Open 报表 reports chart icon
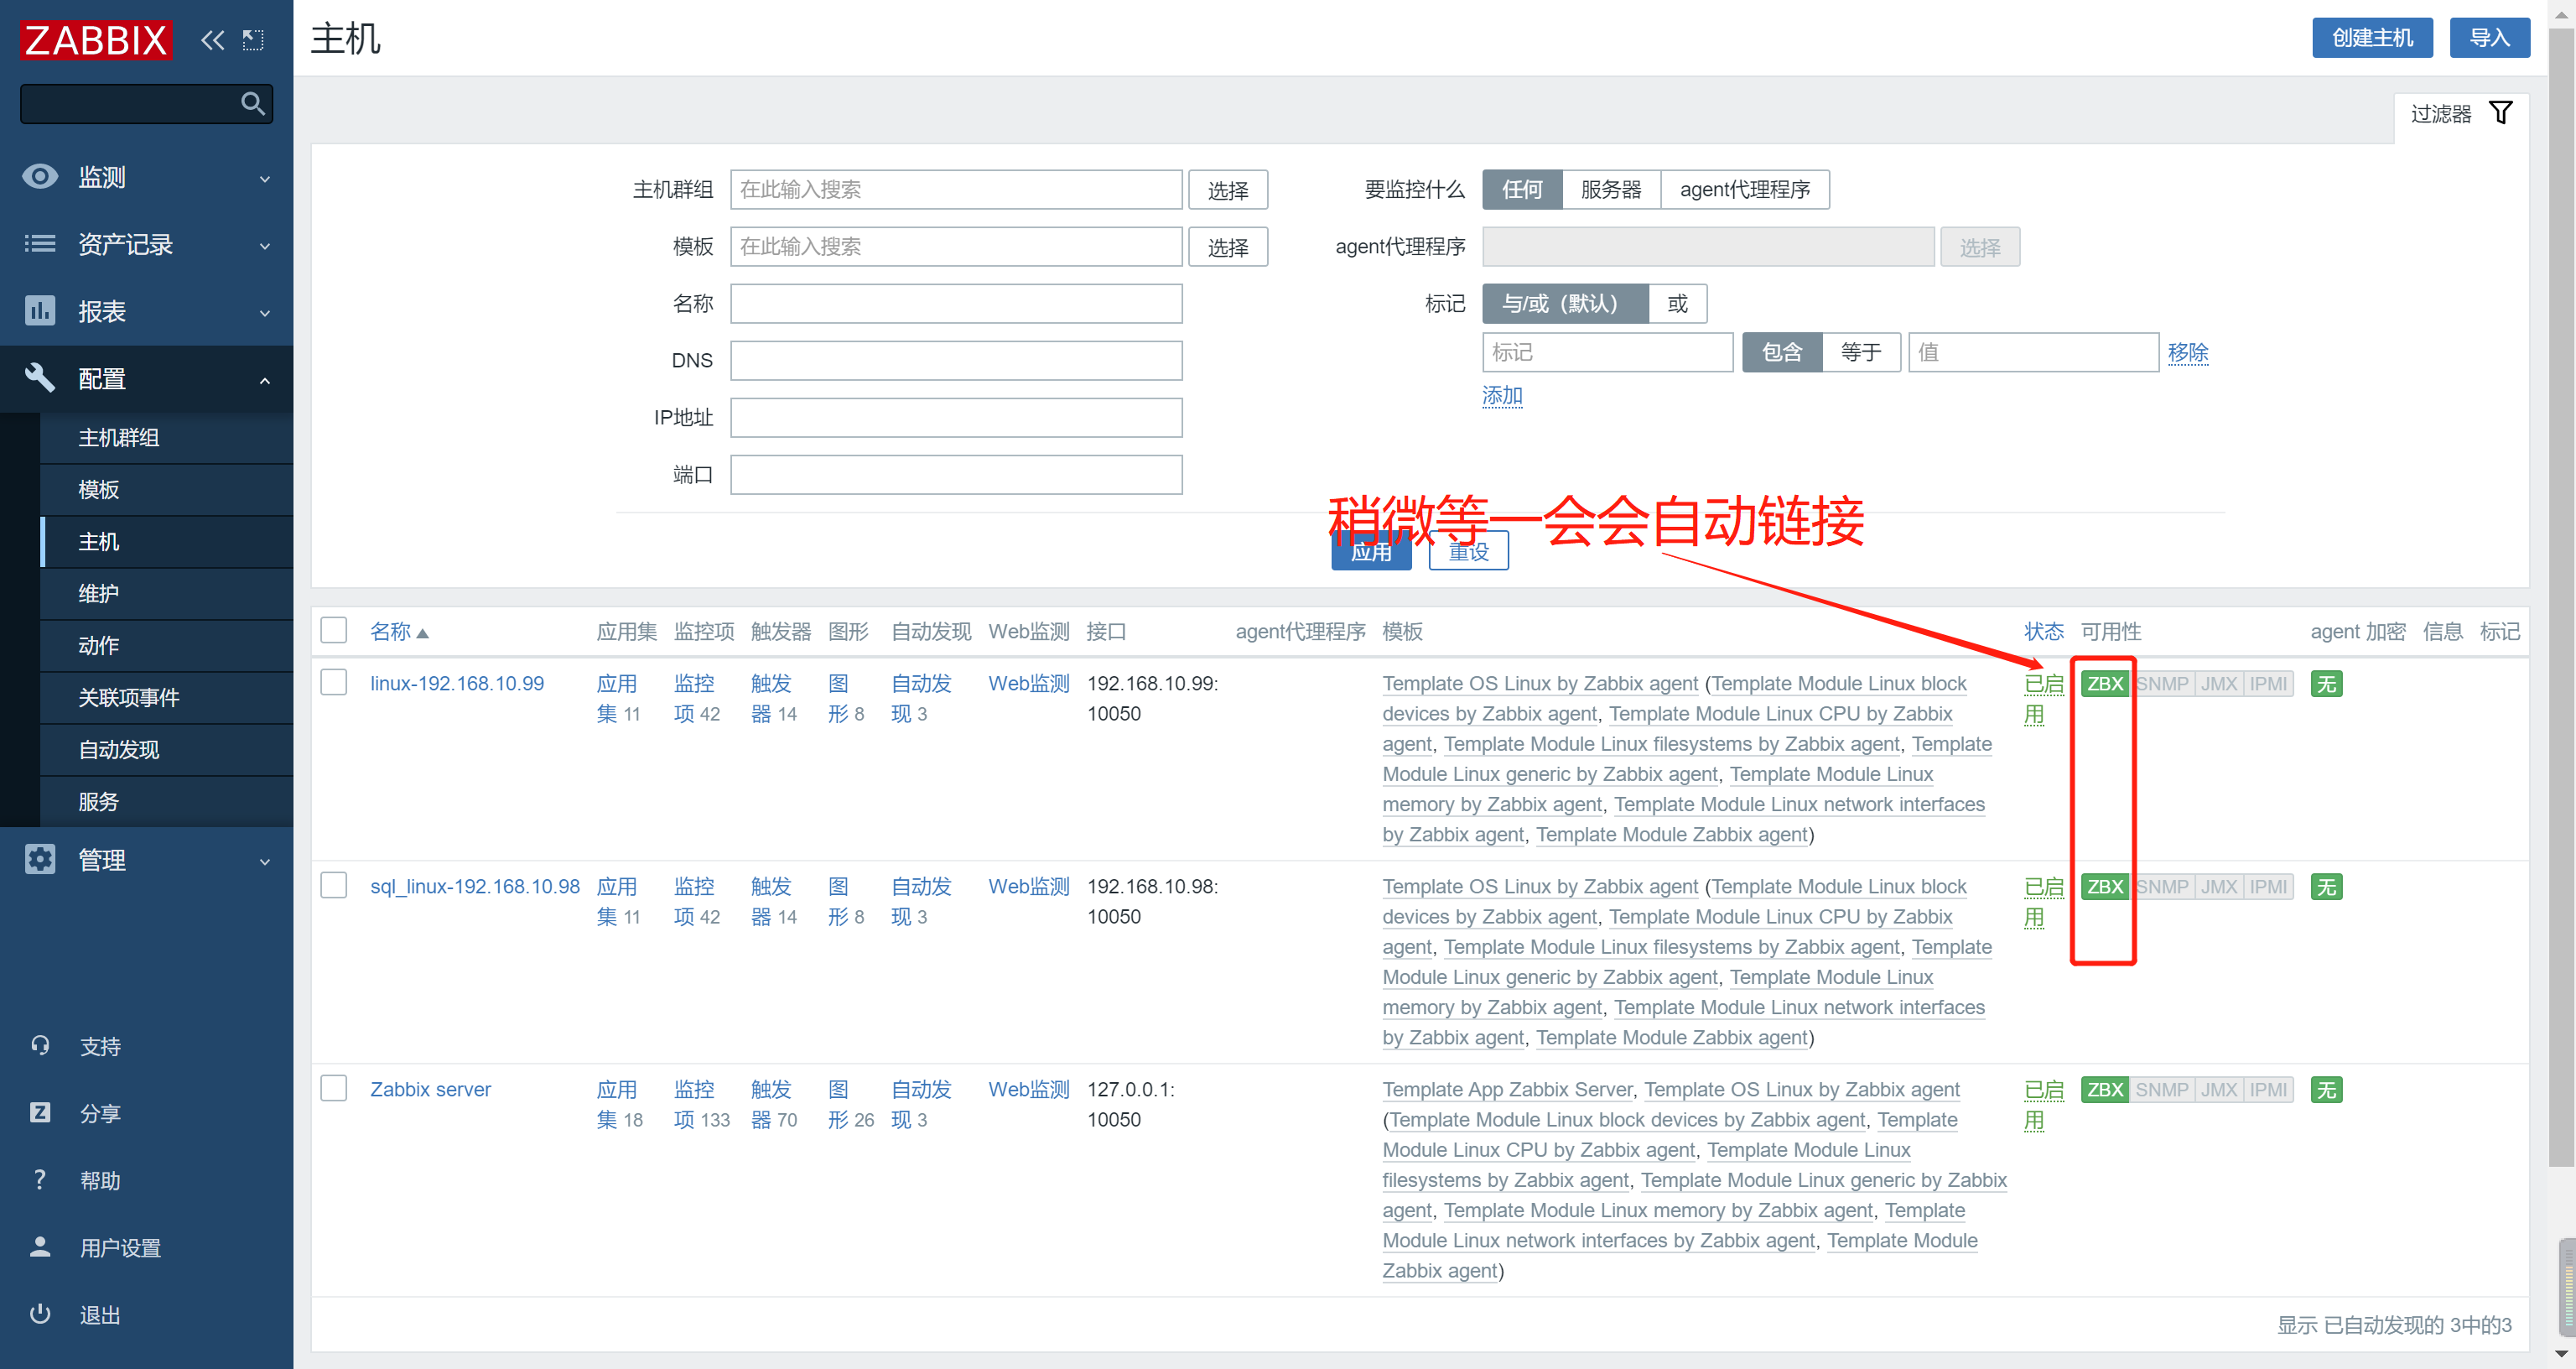Viewport: 2576px width, 1369px height. (40, 311)
